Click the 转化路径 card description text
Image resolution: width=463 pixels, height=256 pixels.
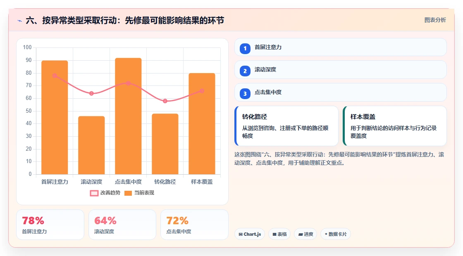click(x=285, y=132)
